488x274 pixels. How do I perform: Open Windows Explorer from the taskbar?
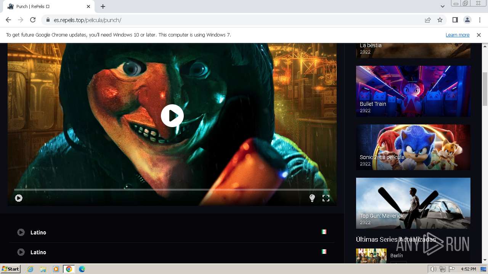tap(43, 269)
